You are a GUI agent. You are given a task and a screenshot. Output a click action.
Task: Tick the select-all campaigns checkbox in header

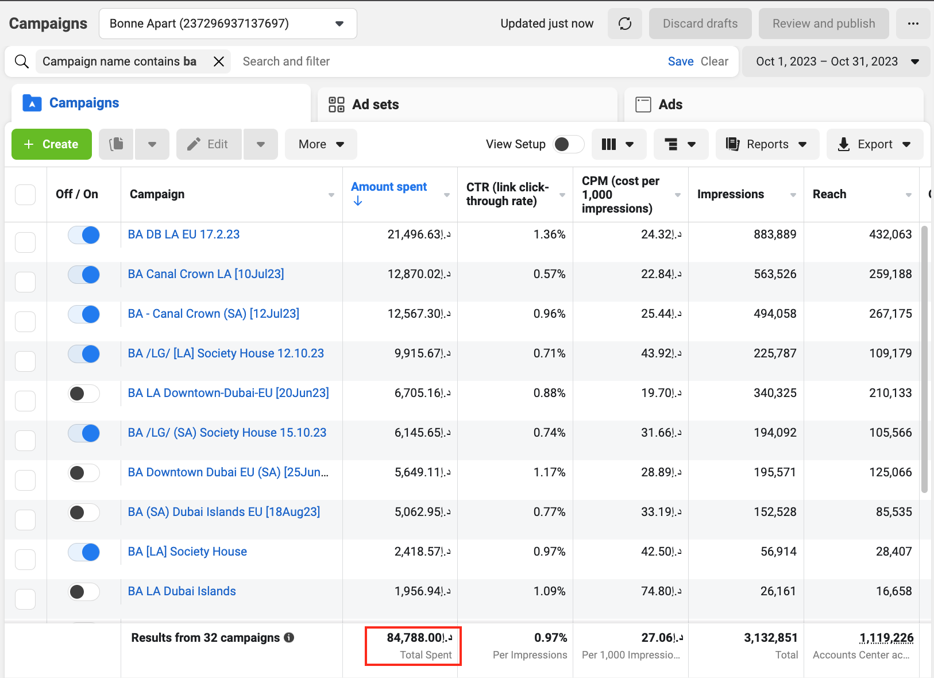coord(25,195)
